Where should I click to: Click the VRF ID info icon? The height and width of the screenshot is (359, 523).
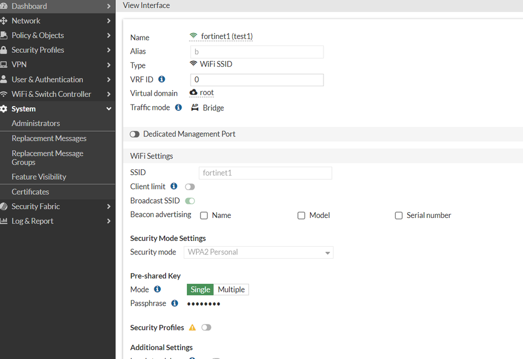162,79
